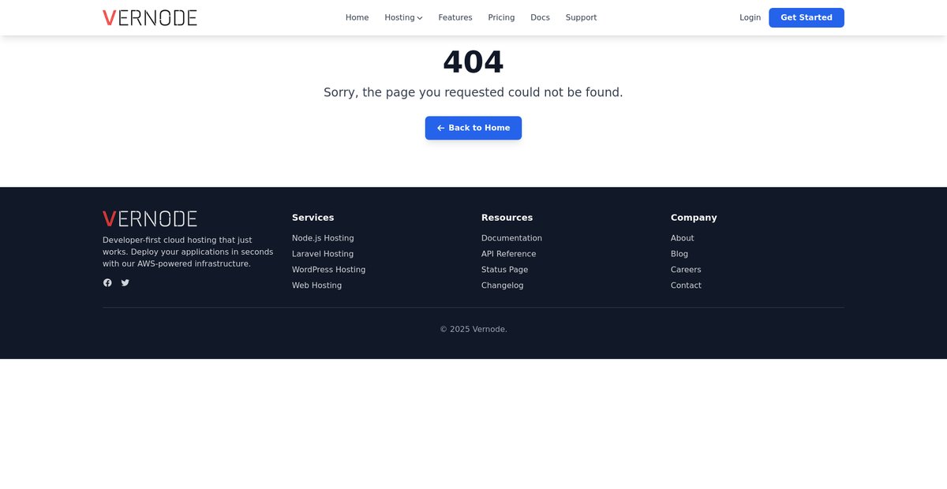Open WordPress Hosting footer link
947x489 pixels.
pos(328,270)
